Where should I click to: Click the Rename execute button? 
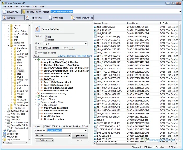[80, 135]
